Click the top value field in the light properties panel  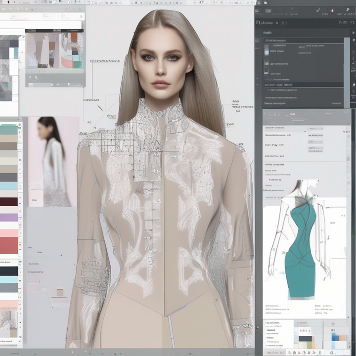315,129
